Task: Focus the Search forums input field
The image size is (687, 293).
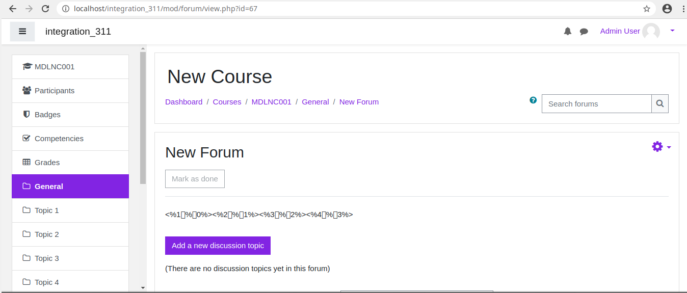Action: coord(596,103)
